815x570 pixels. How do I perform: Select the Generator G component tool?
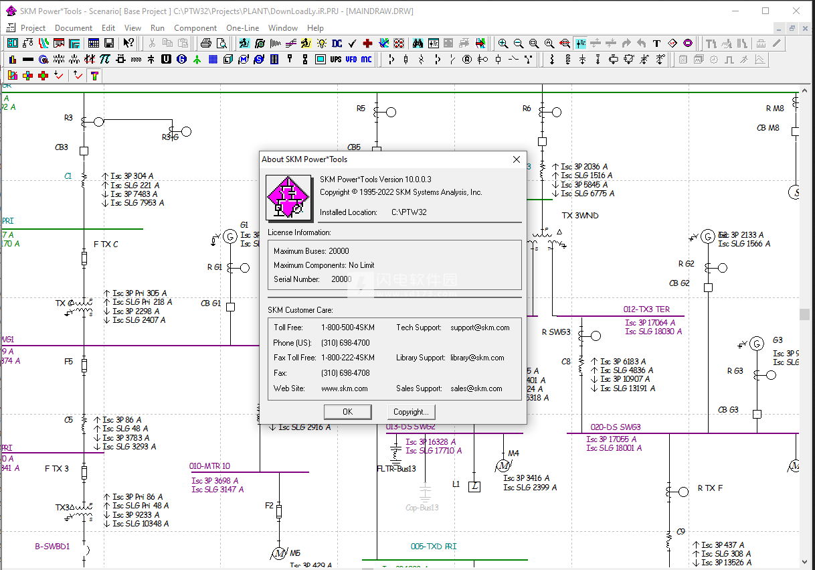tap(181, 59)
